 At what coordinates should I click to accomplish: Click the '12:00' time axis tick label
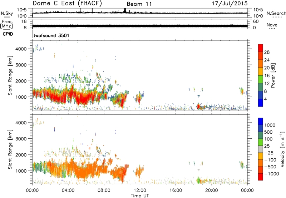pyautogui.click(x=140, y=190)
